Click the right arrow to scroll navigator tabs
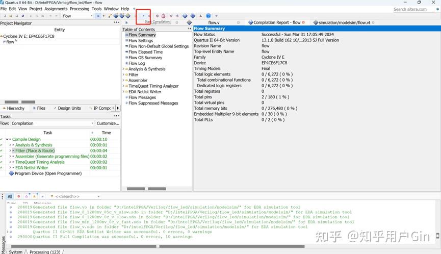This screenshot has height=254, width=441. click(x=118, y=108)
